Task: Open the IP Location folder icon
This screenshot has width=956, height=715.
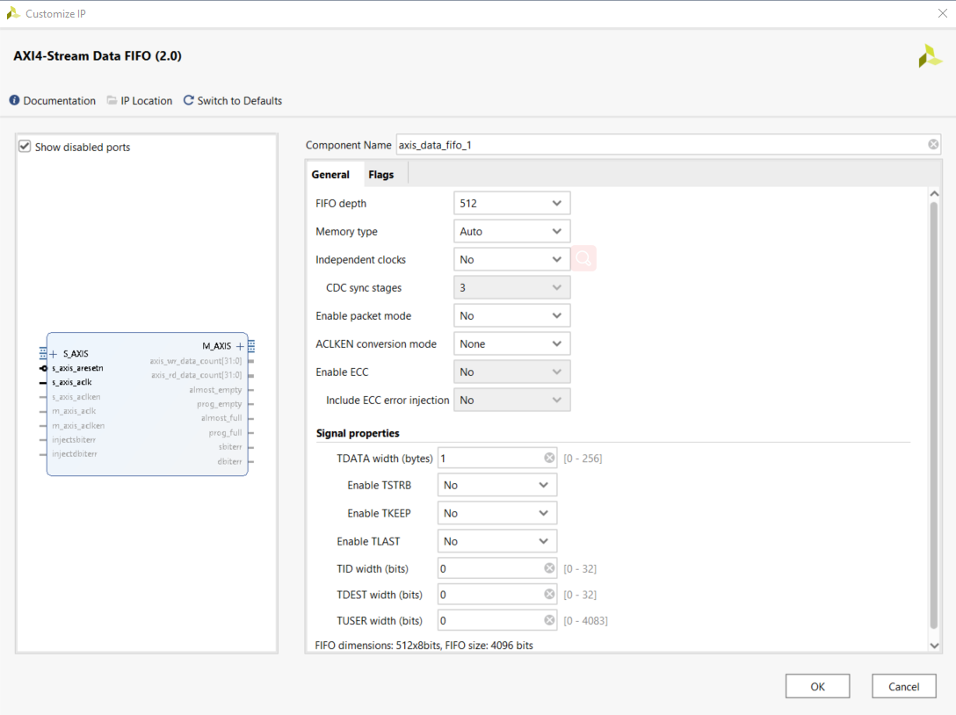Action: point(112,100)
